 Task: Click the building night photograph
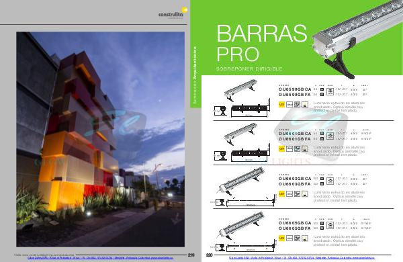click(101, 139)
